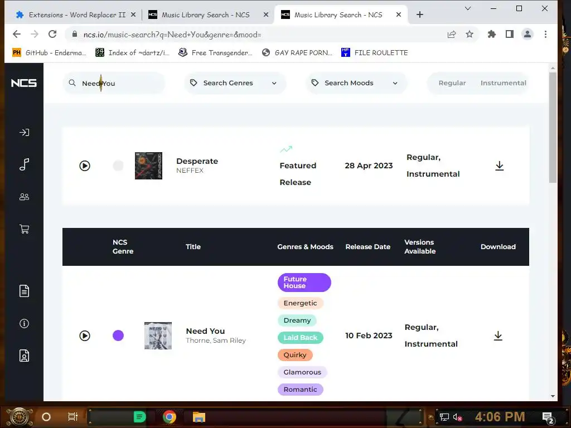Filter by Dreamy mood tag
The height and width of the screenshot is (428, 571).
(297, 320)
